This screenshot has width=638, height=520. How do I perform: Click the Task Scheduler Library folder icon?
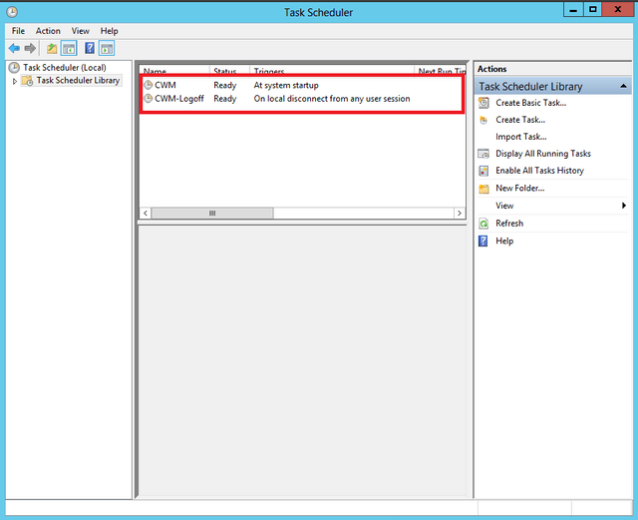[x=27, y=80]
